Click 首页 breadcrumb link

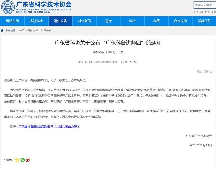click(x=22, y=31)
